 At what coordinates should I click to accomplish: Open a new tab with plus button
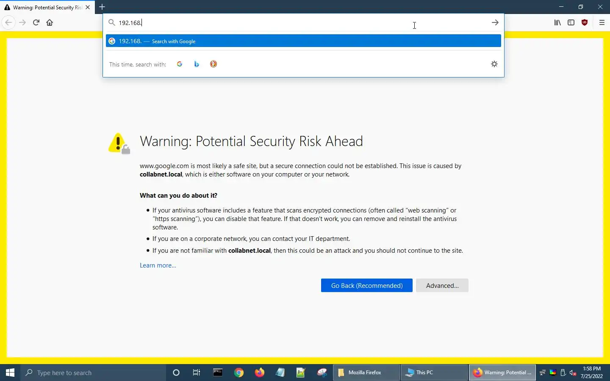[102, 7]
